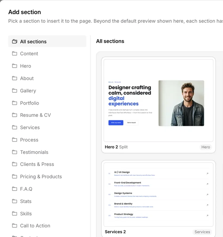Click the Add section dialog title
Viewport: 223px width, 237px height.
(x=25, y=12)
